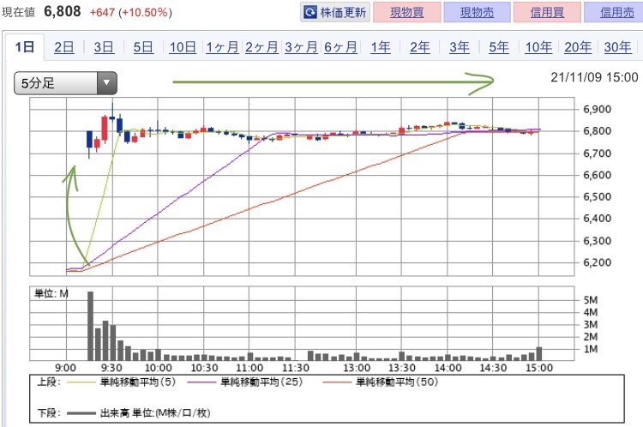Open the 5分足 interval dropdown
The image size is (643, 427).
click(66, 83)
